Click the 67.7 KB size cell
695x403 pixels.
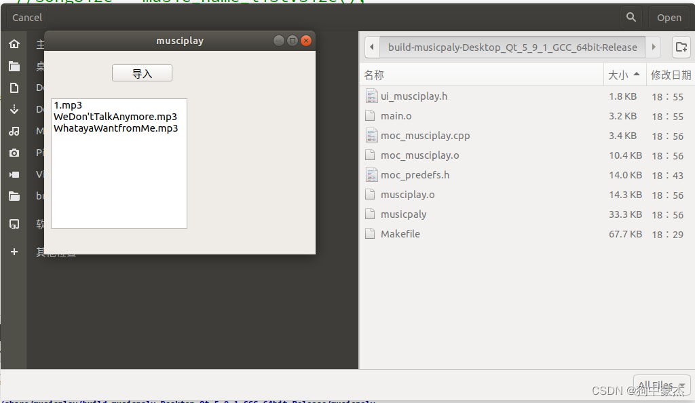[x=625, y=234]
